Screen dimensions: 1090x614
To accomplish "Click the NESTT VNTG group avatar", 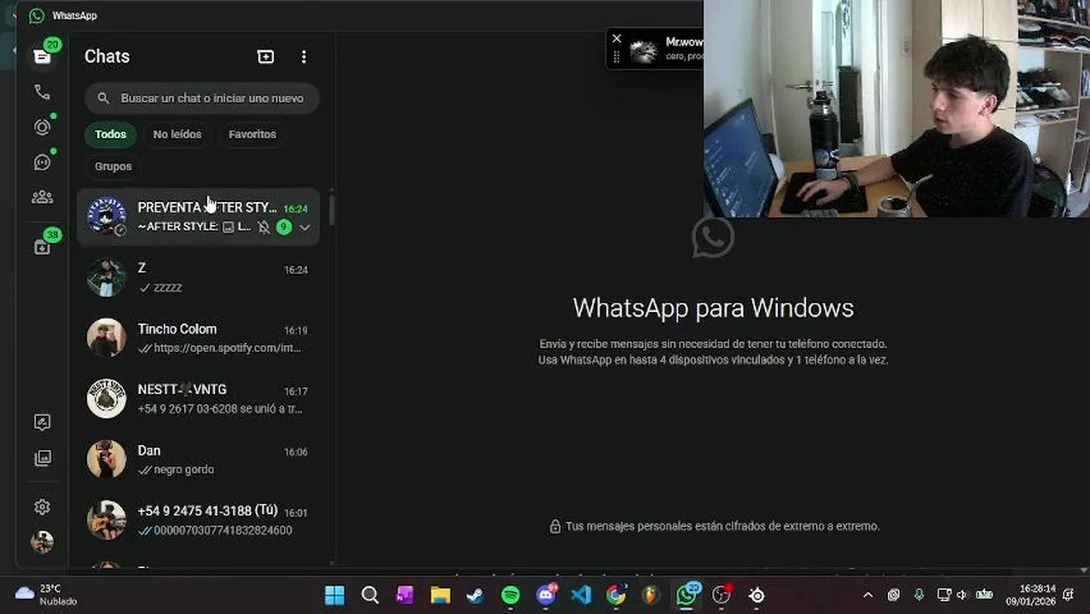I will 107,398.
